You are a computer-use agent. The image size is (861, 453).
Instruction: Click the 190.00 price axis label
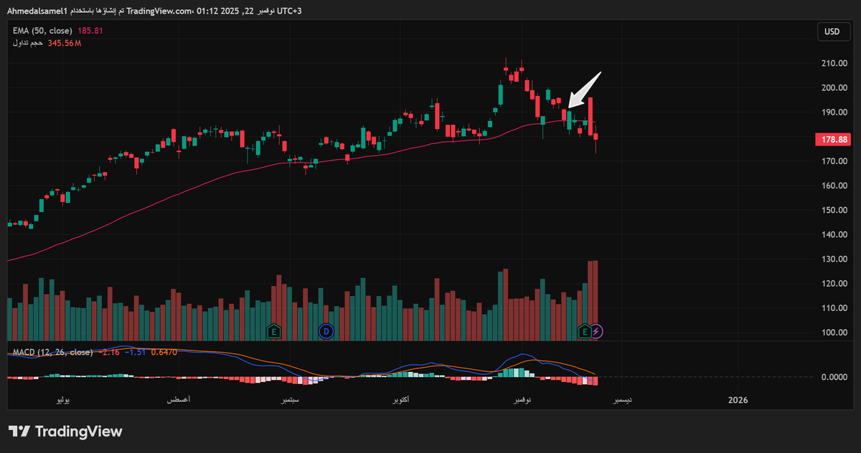pyautogui.click(x=833, y=113)
